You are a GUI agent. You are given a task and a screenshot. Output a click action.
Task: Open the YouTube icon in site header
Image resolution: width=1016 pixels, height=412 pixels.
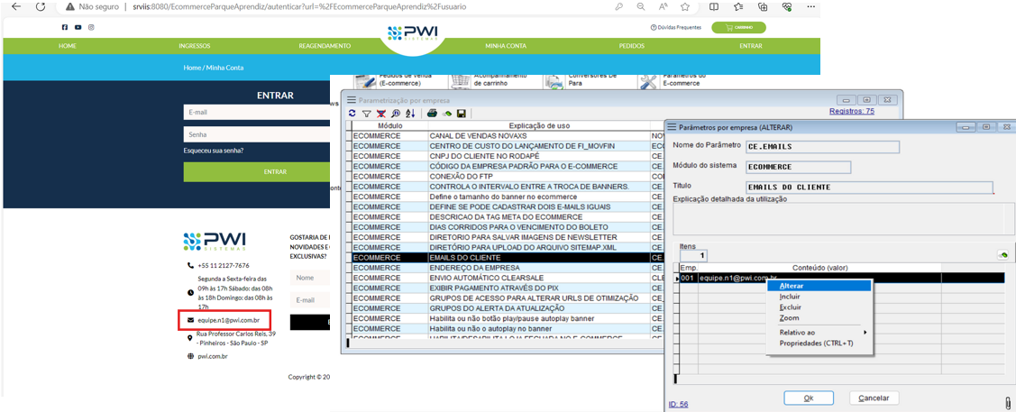pos(78,27)
